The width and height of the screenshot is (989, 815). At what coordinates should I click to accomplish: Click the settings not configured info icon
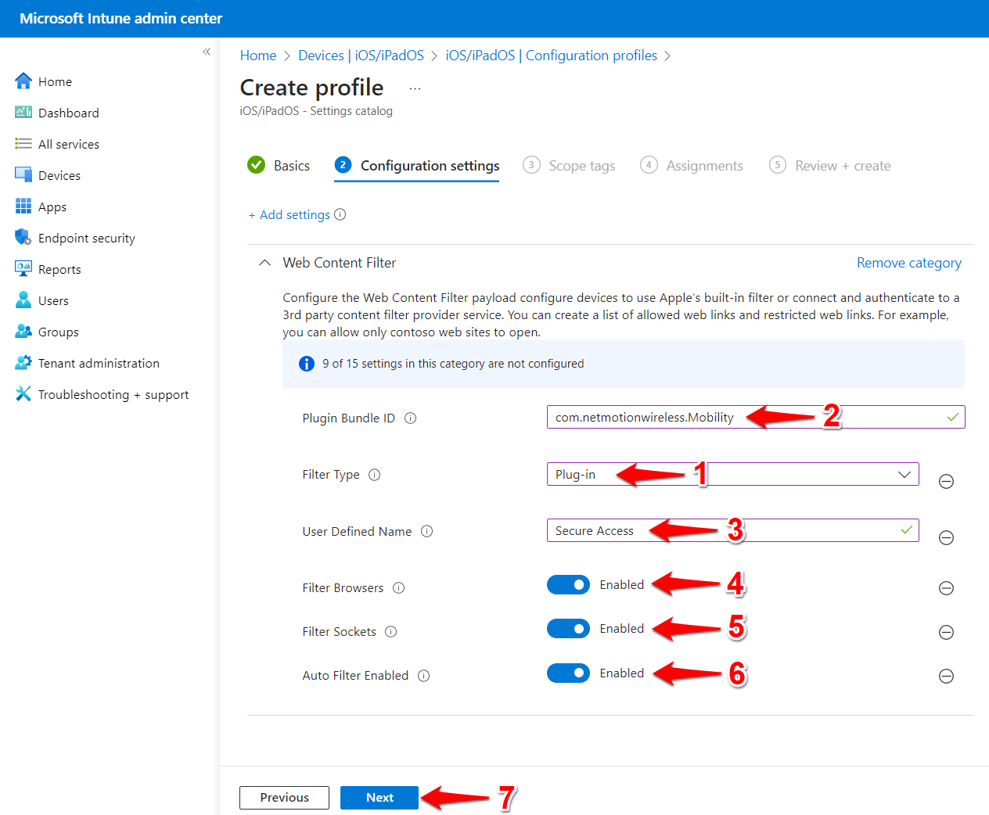coord(307,364)
